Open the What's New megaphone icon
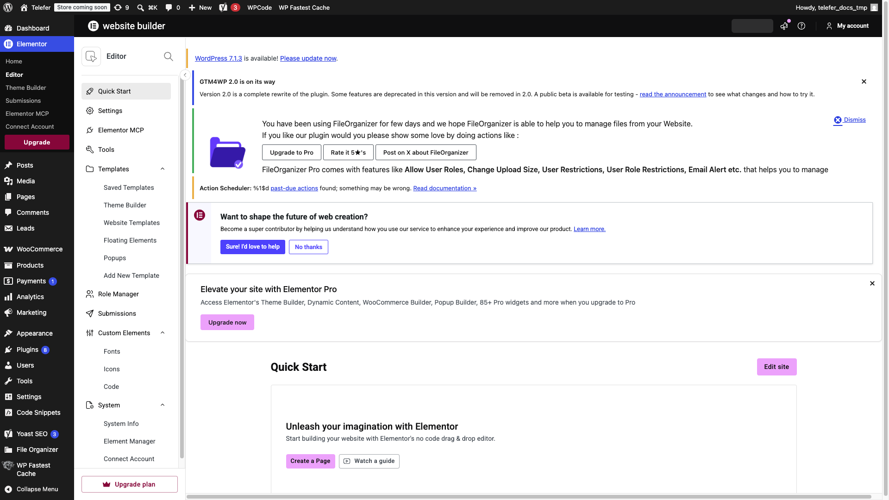889x500 pixels. 784,26
